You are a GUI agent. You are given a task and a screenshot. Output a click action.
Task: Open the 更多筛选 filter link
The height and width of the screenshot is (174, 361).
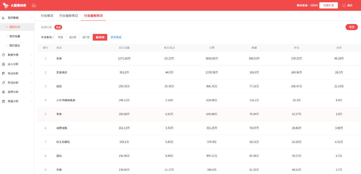[x=116, y=37]
